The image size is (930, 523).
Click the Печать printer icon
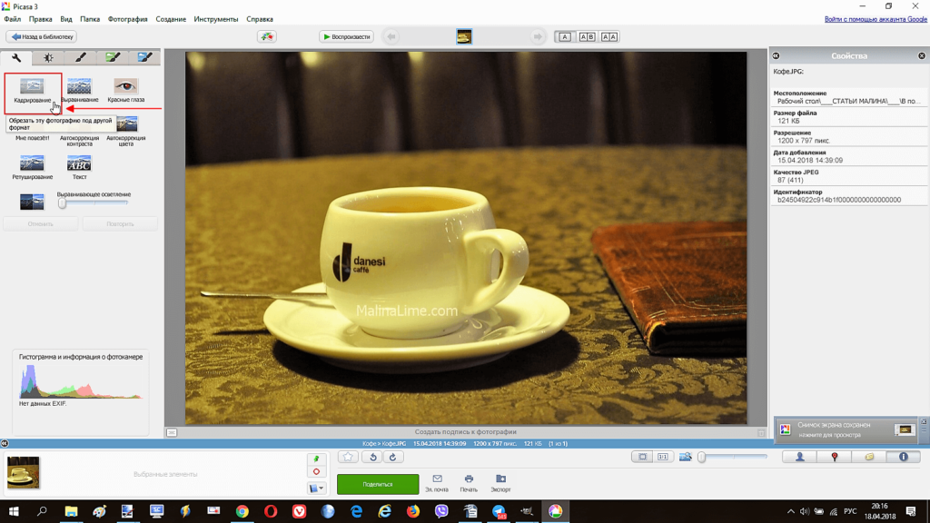tap(469, 482)
